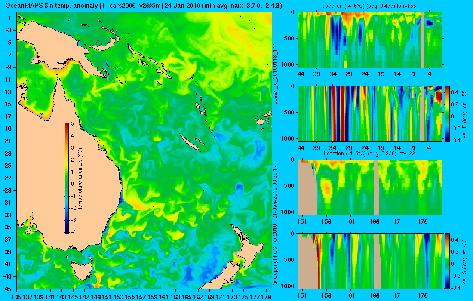Click the '145' longitude tick on map
This screenshot has height=301, width=473.
click(x=73, y=297)
